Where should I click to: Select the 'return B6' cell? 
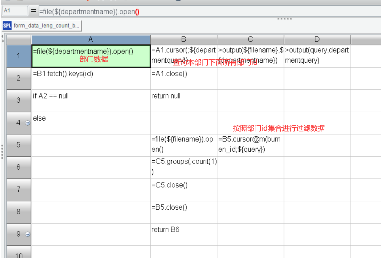click(184, 234)
